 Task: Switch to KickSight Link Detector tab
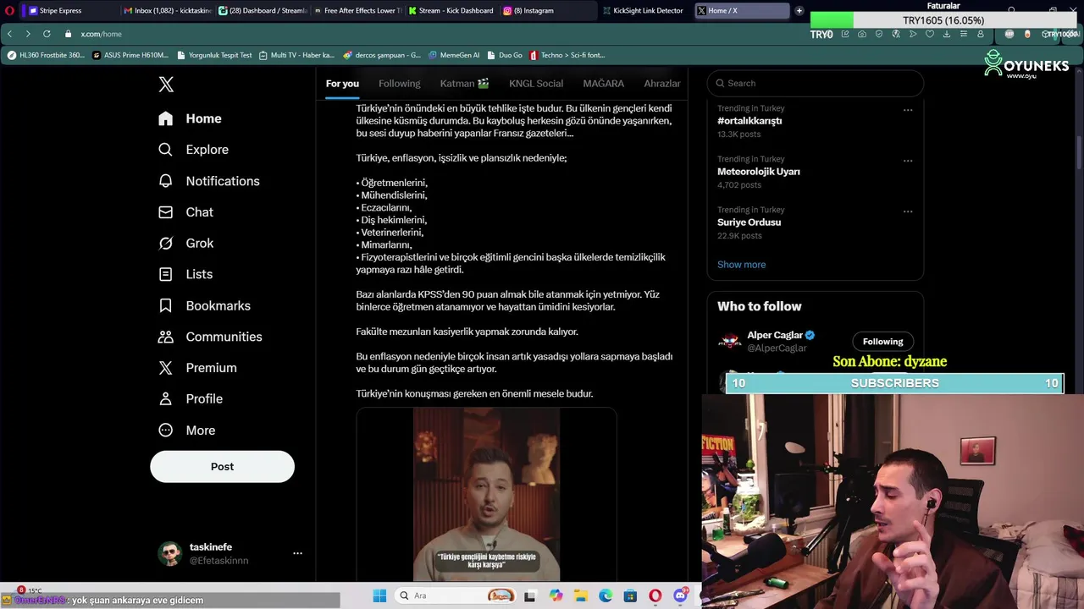(644, 10)
